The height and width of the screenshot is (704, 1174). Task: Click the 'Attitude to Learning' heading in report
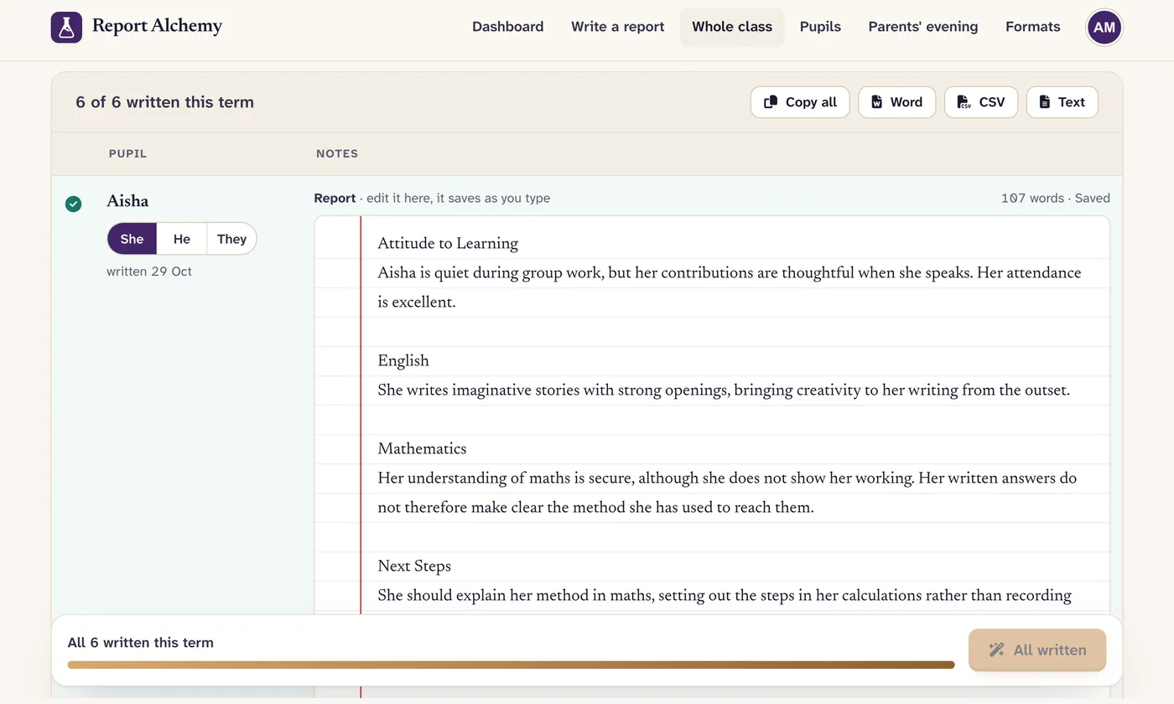[448, 244]
